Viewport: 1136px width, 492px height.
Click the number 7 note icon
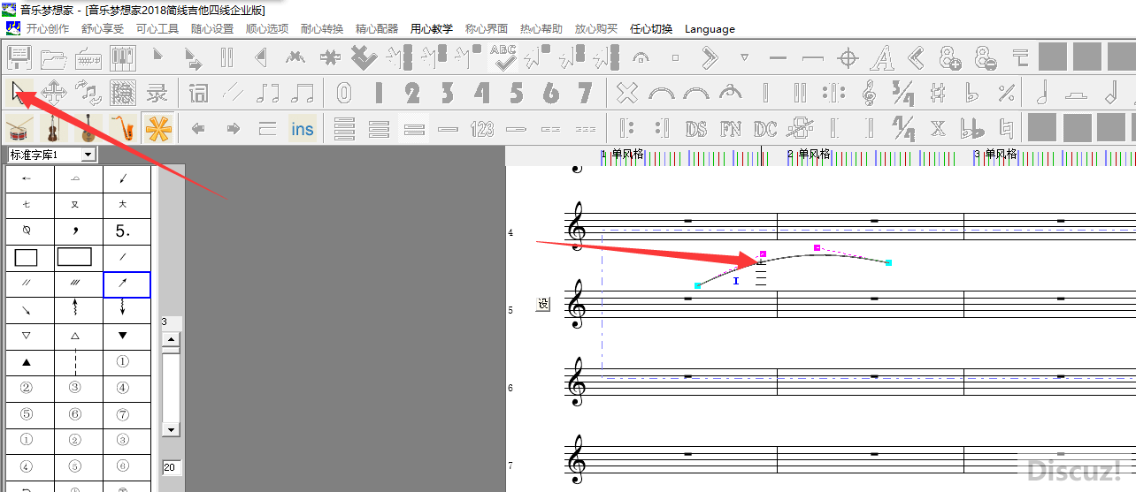(x=585, y=92)
